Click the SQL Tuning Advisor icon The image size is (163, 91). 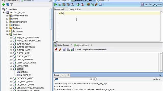tap(72, 5)
